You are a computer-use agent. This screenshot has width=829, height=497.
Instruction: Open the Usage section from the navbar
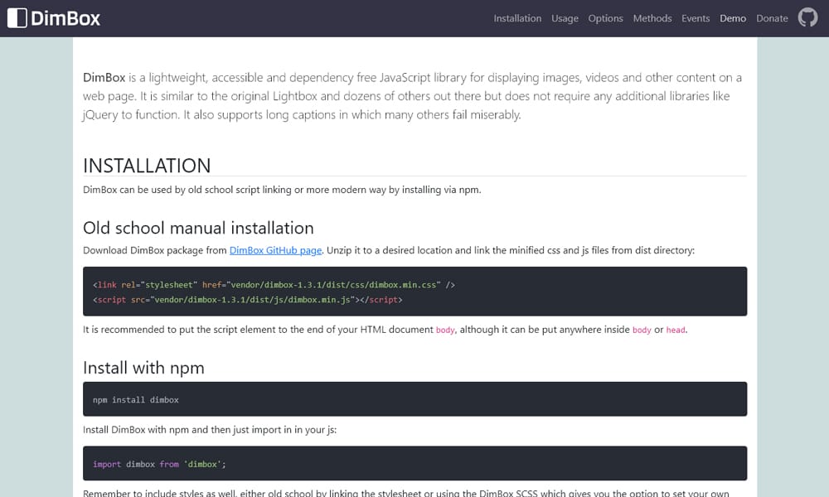tap(565, 18)
